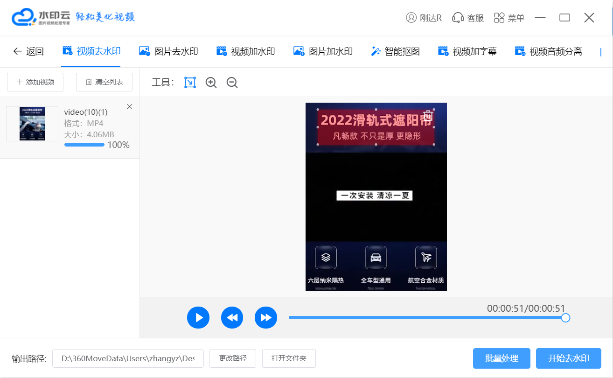The height and width of the screenshot is (378, 613).
Task: Click the 添加视频 button
Action: (x=35, y=82)
